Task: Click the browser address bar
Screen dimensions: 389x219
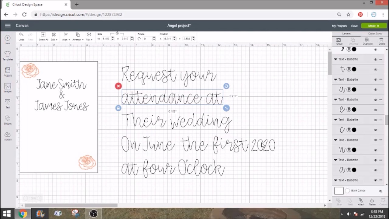Action: coord(182,14)
